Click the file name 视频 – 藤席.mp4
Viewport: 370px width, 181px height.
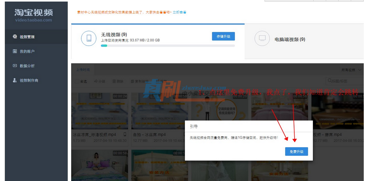tap(327, 135)
